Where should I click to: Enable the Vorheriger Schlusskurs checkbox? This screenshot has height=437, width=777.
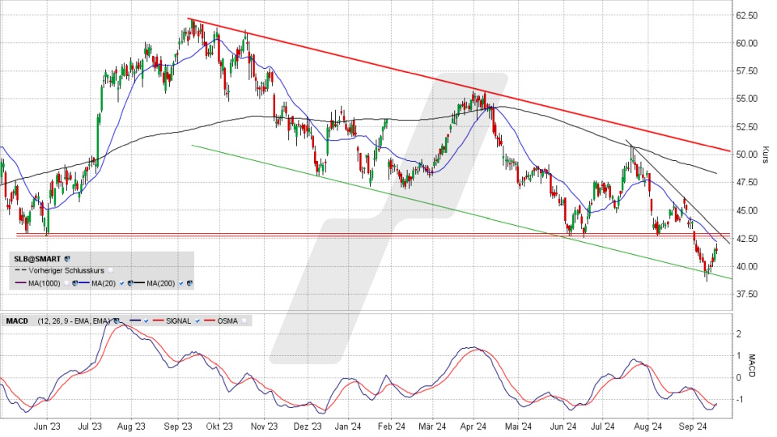point(111,270)
